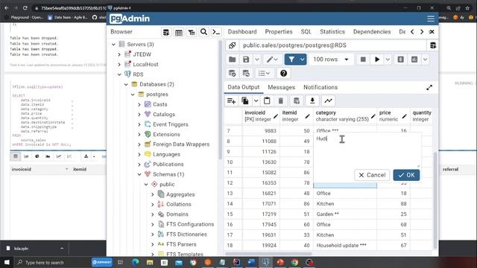Click the Explain toolbar icon
Image resolution: width=477 pixels, height=268 pixels.
click(401, 60)
